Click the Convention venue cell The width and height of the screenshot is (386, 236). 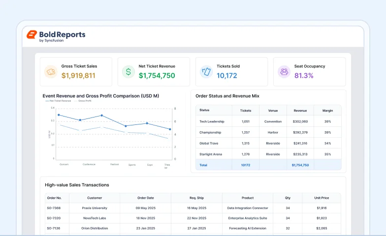click(273, 121)
